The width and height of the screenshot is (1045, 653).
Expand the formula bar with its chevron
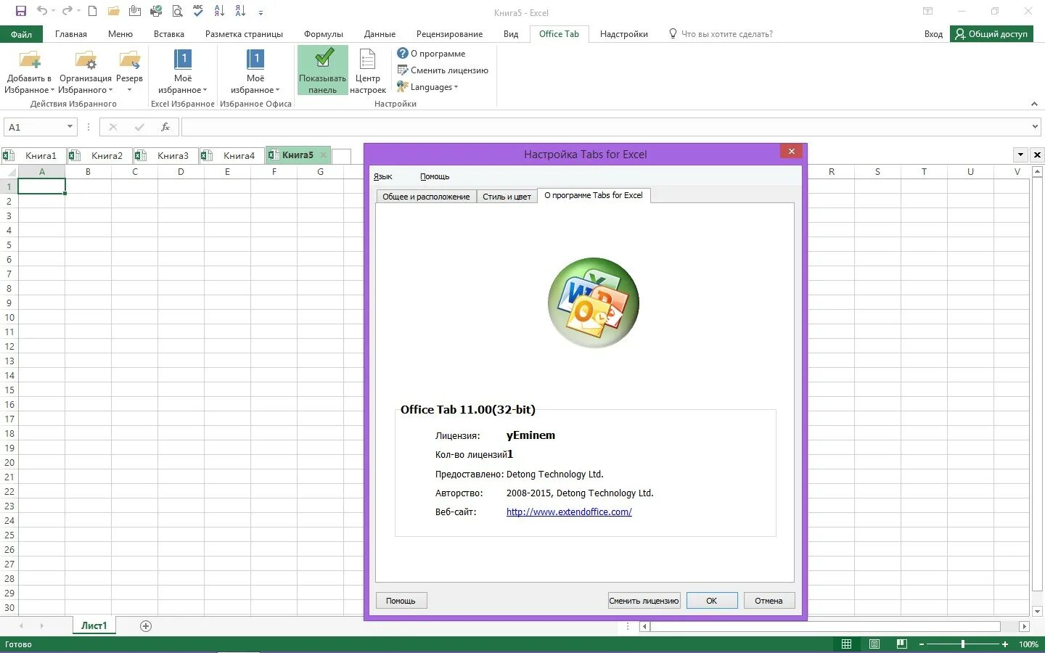click(1035, 127)
